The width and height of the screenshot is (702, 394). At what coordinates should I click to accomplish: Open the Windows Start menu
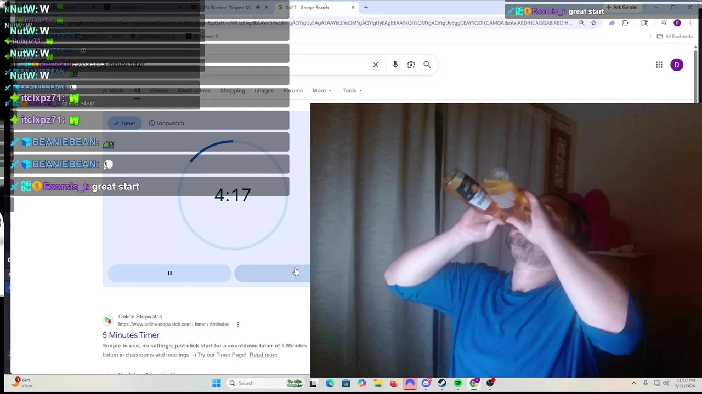click(x=217, y=383)
